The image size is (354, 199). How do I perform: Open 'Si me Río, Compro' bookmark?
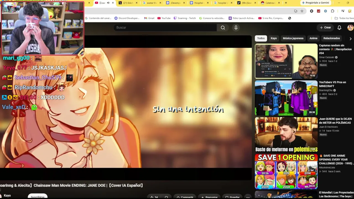point(271,18)
